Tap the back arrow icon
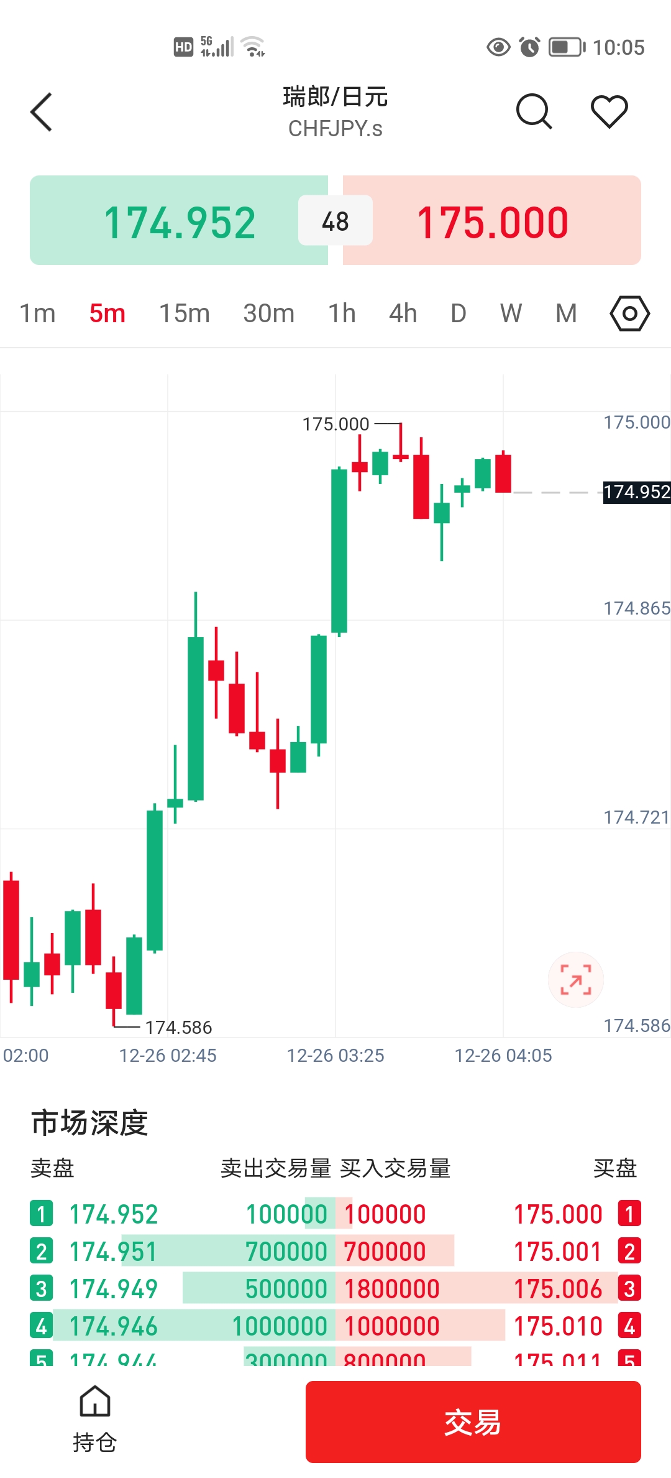This screenshot has height=1478, width=671. click(42, 112)
